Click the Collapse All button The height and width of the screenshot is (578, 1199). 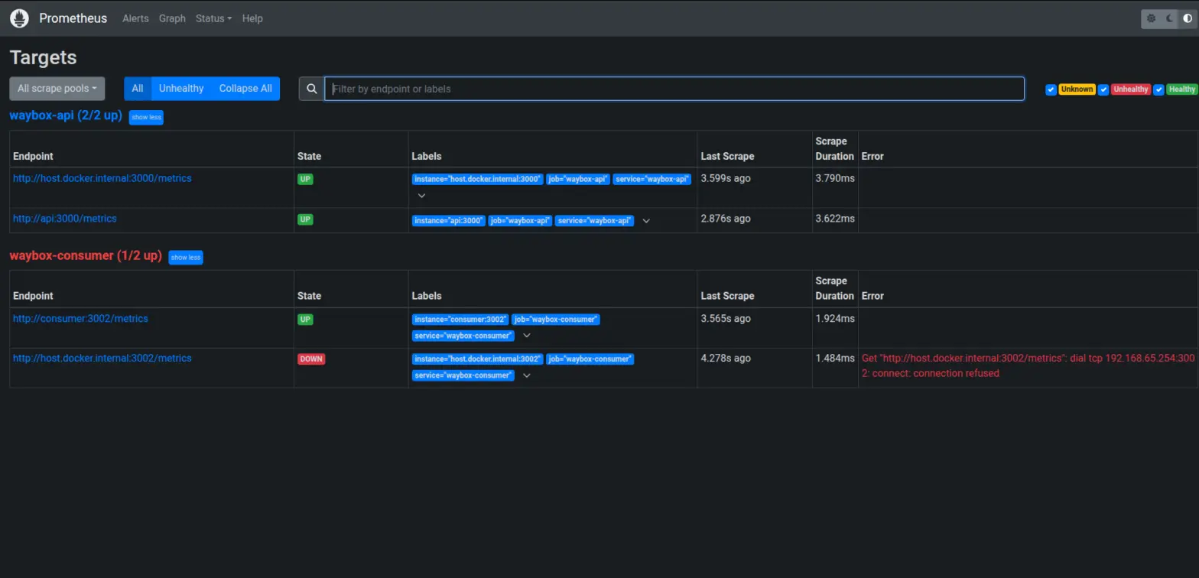[x=245, y=89]
